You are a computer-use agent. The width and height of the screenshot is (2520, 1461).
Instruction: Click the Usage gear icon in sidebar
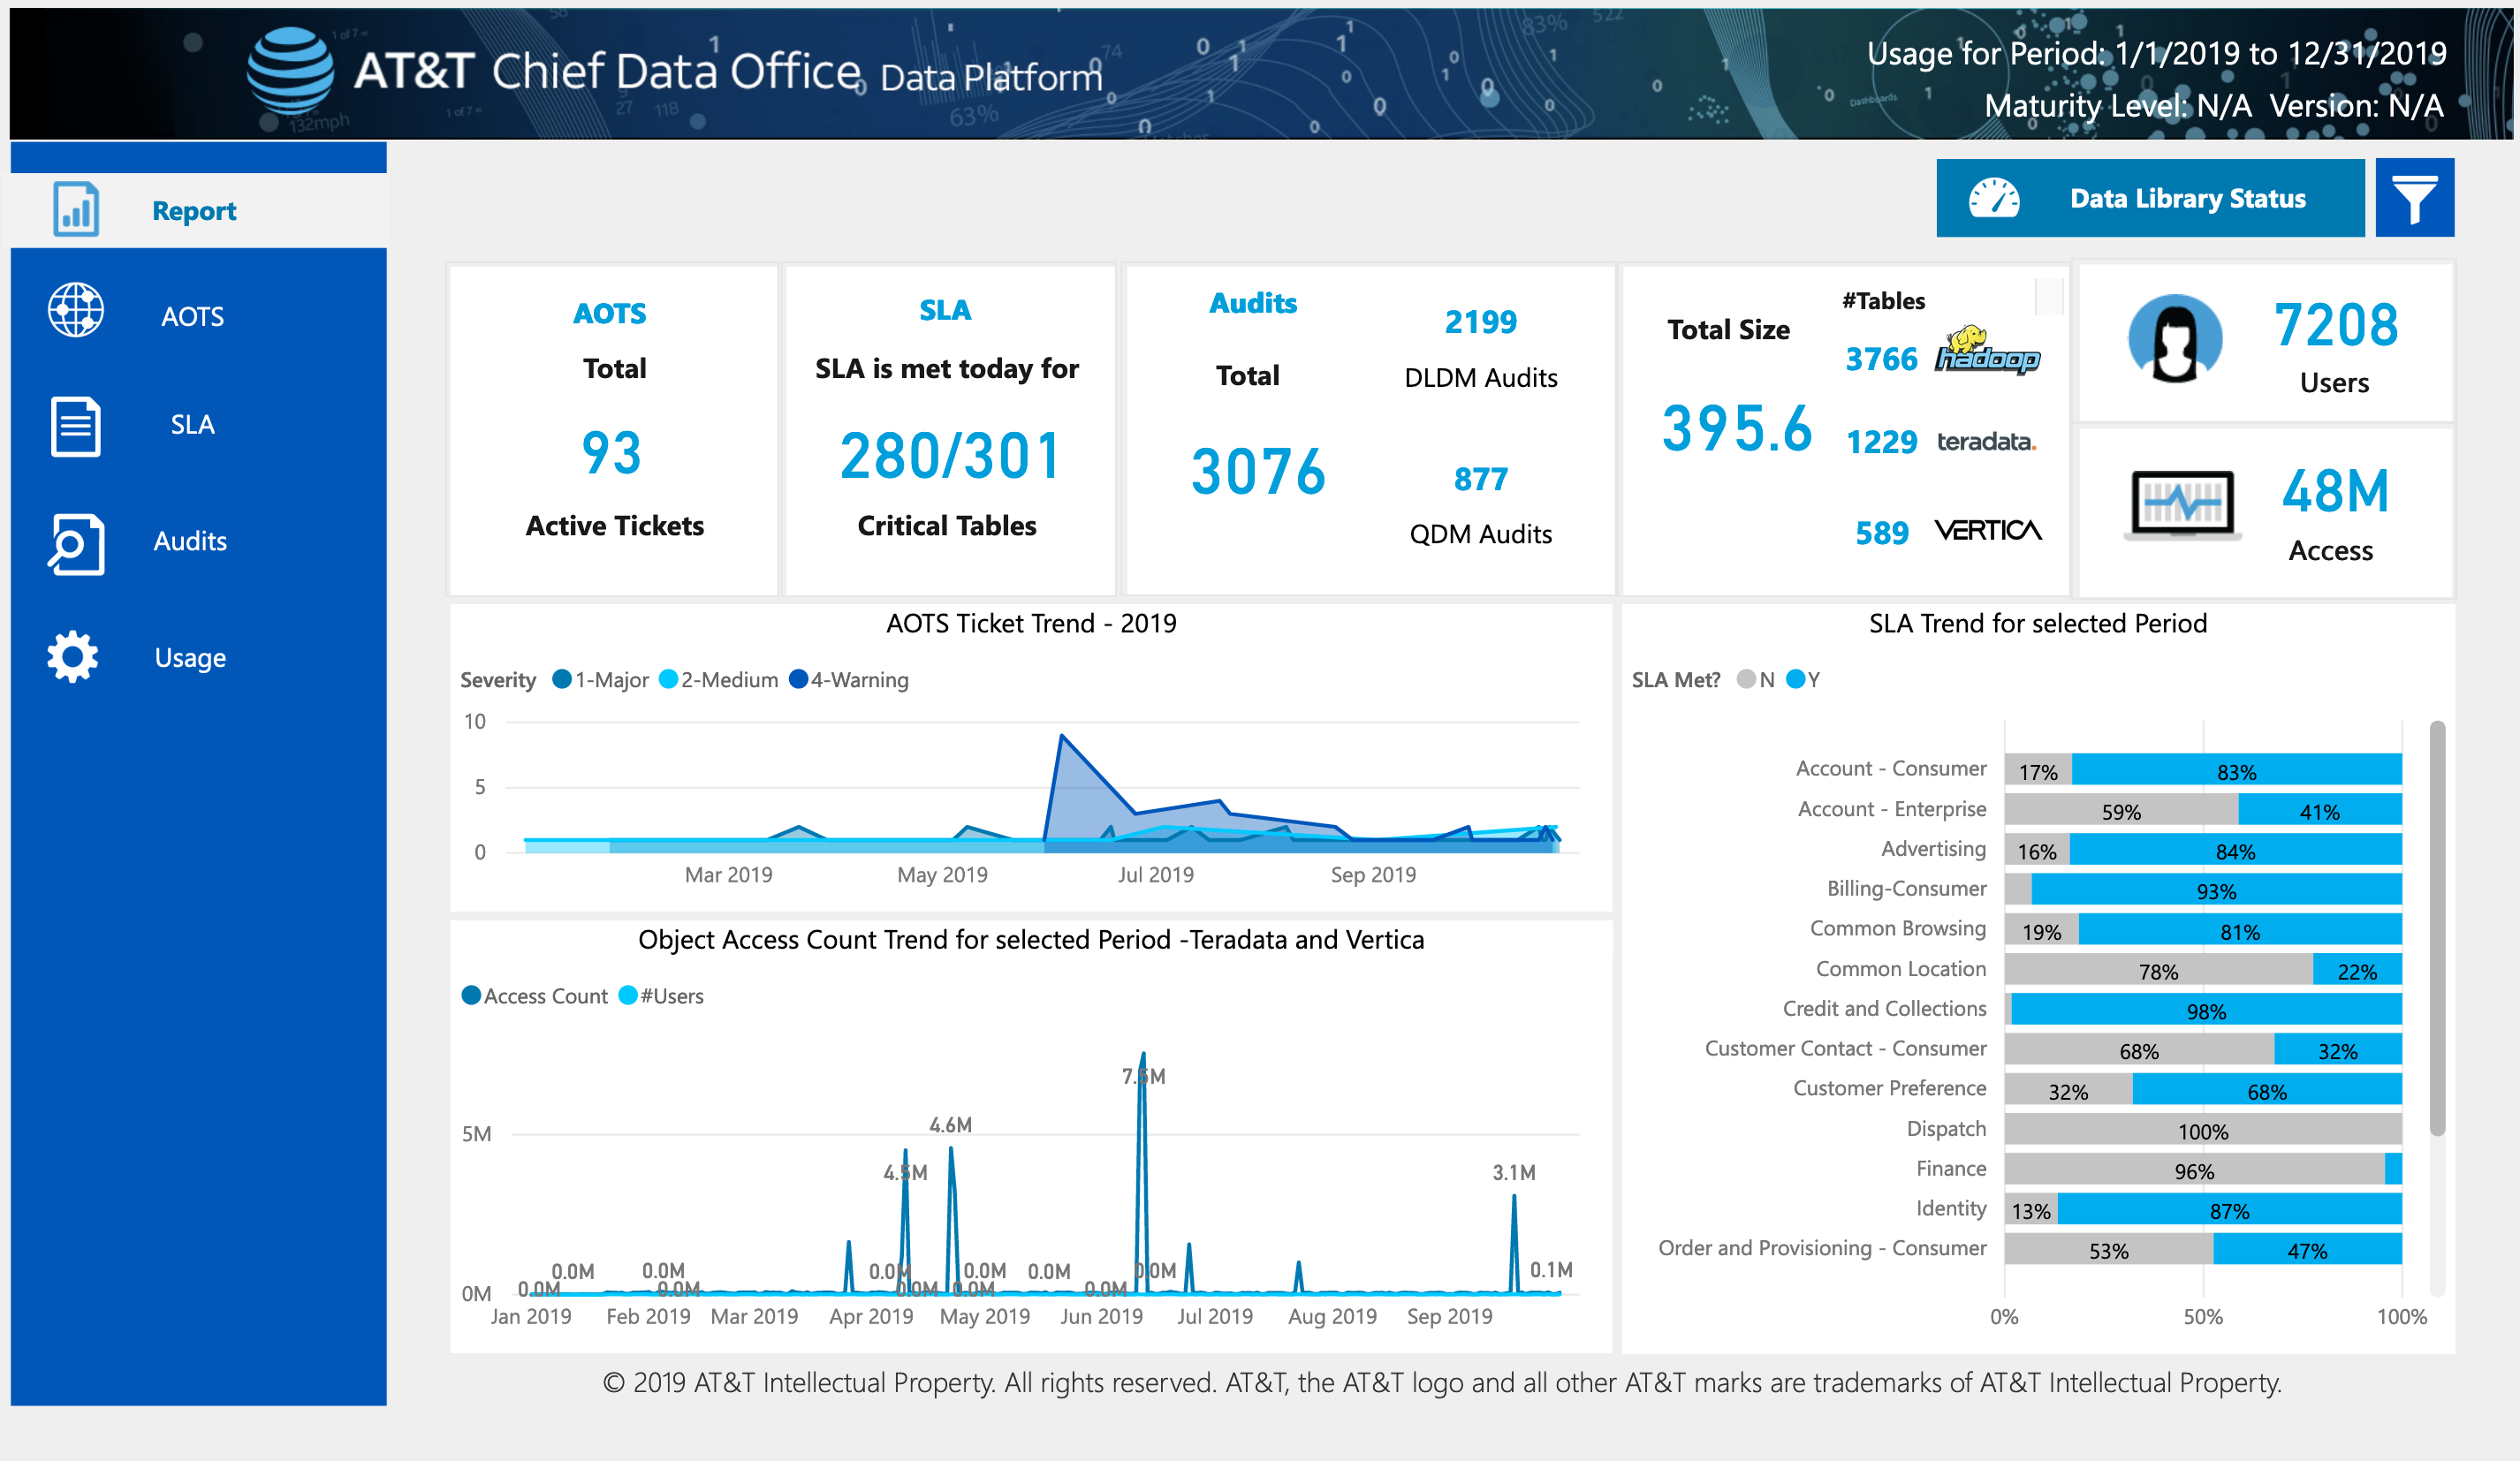pos(73,657)
